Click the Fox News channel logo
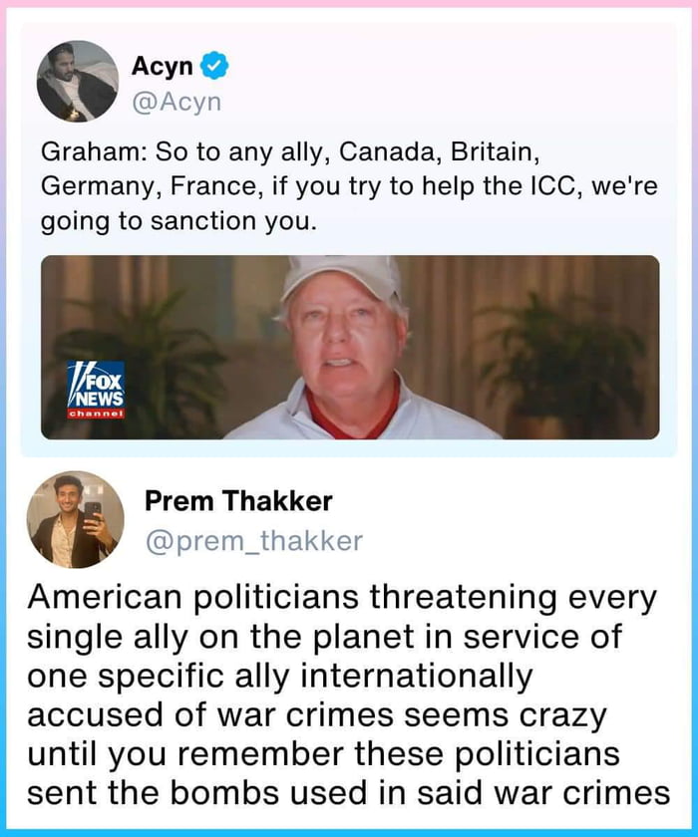The image size is (698, 837). click(96, 392)
